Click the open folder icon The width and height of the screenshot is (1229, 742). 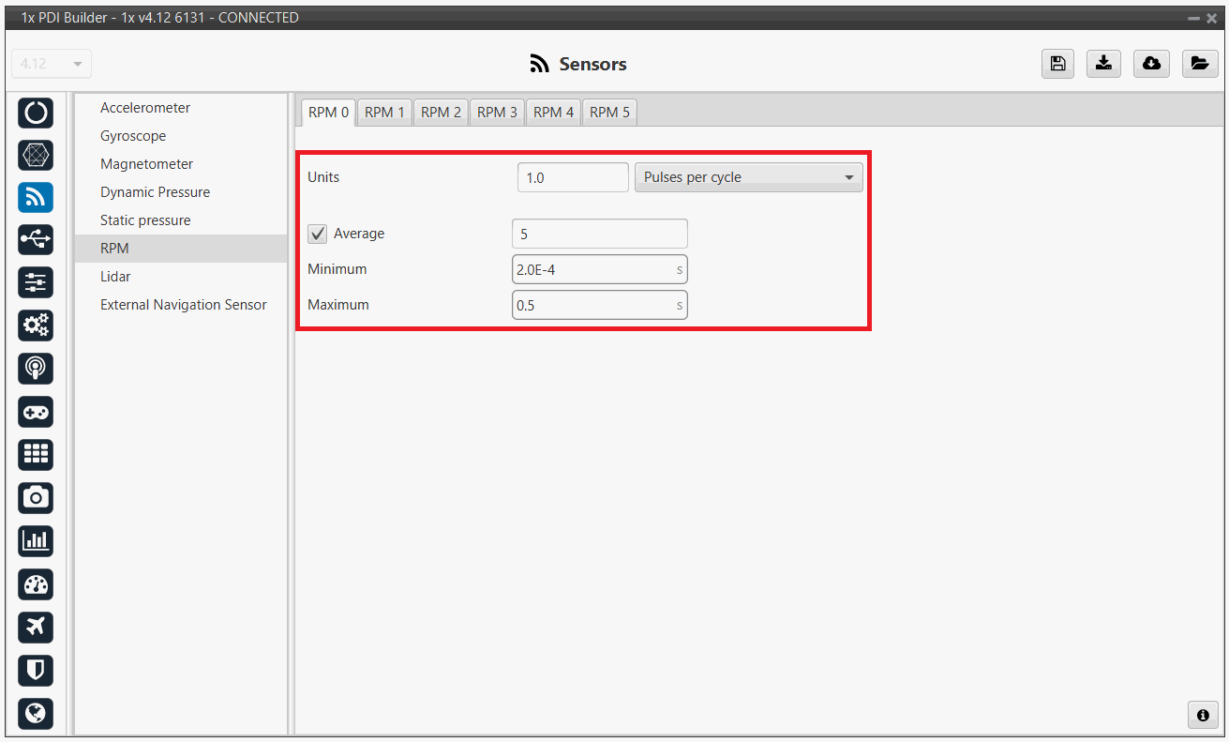[x=1200, y=64]
